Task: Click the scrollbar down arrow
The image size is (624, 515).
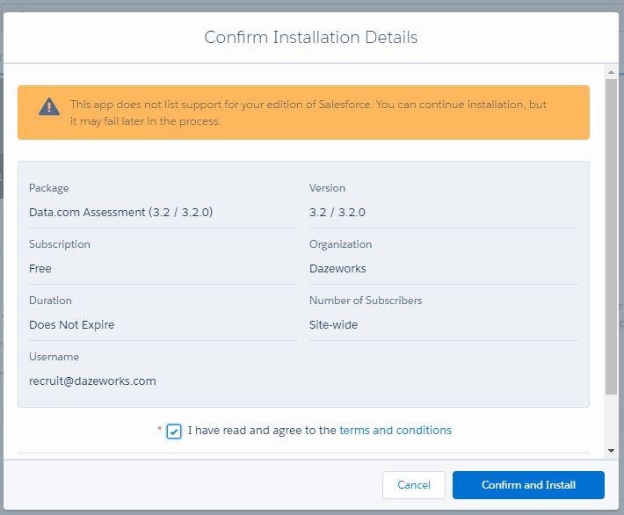Action: click(x=612, y=451)
